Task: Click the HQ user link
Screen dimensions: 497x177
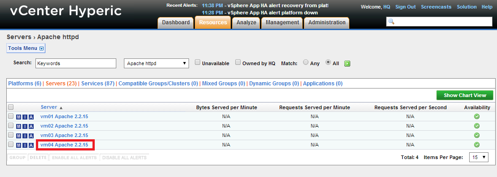Action: coord(387,7)
